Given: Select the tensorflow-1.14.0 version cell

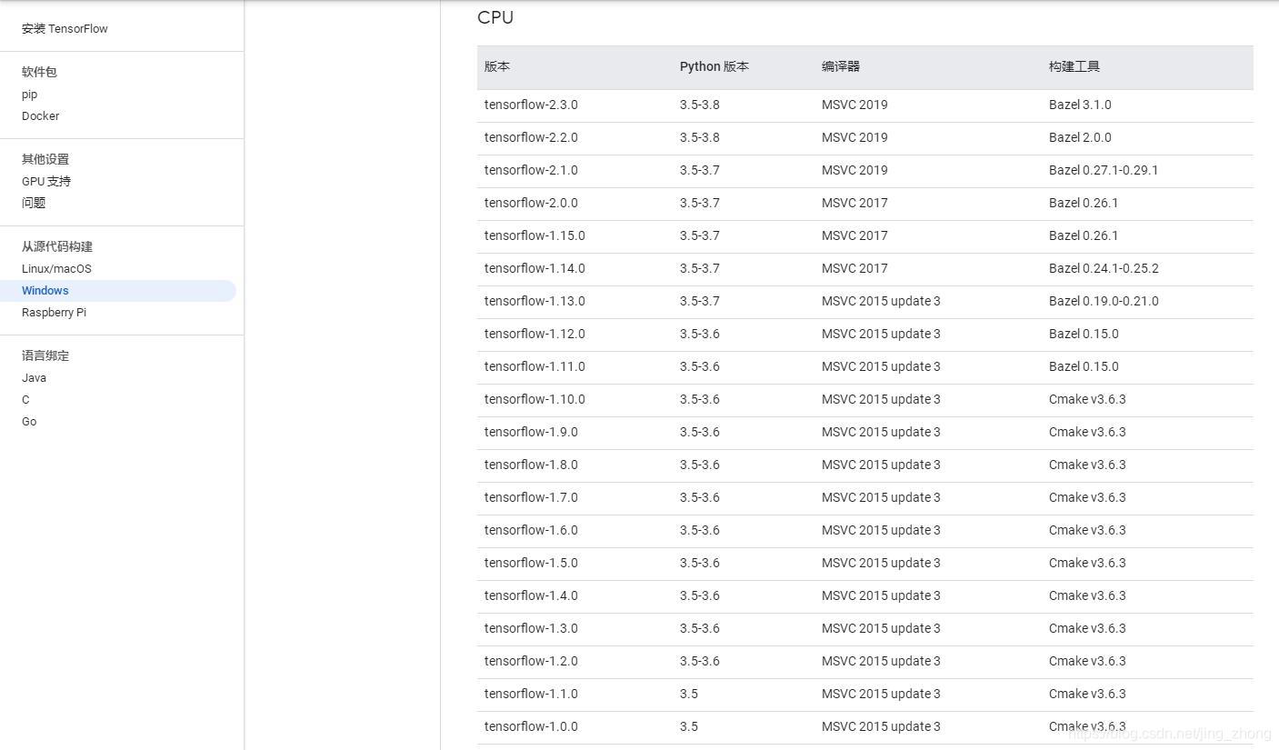Looking at the screenshot, I should coord(535,268).
